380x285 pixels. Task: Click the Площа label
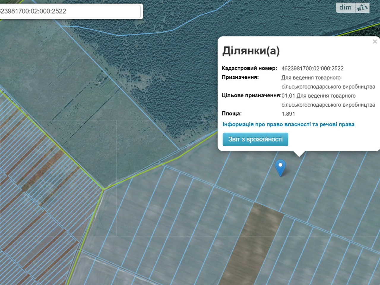pyautogui.click(x=232, y=113)
